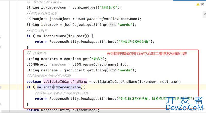Click the key: hint on the idNumber line
The width and height of the screenshot is (206, 113).
point(113,25)
